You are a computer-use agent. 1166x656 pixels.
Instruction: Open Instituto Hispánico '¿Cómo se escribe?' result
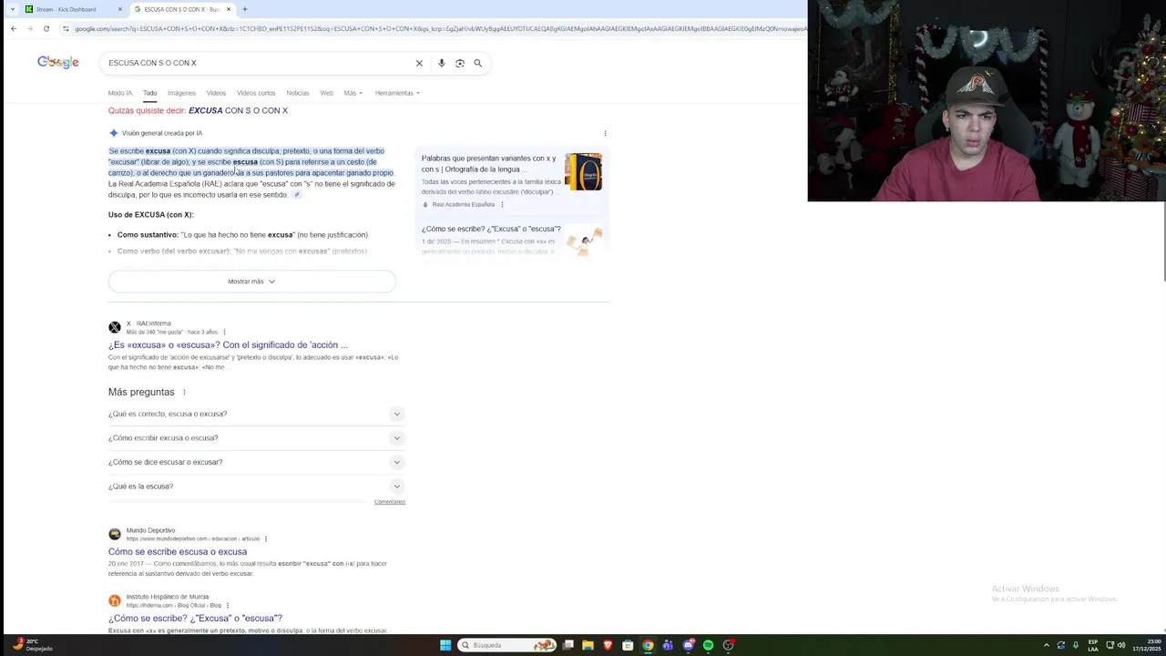point(195,619)
